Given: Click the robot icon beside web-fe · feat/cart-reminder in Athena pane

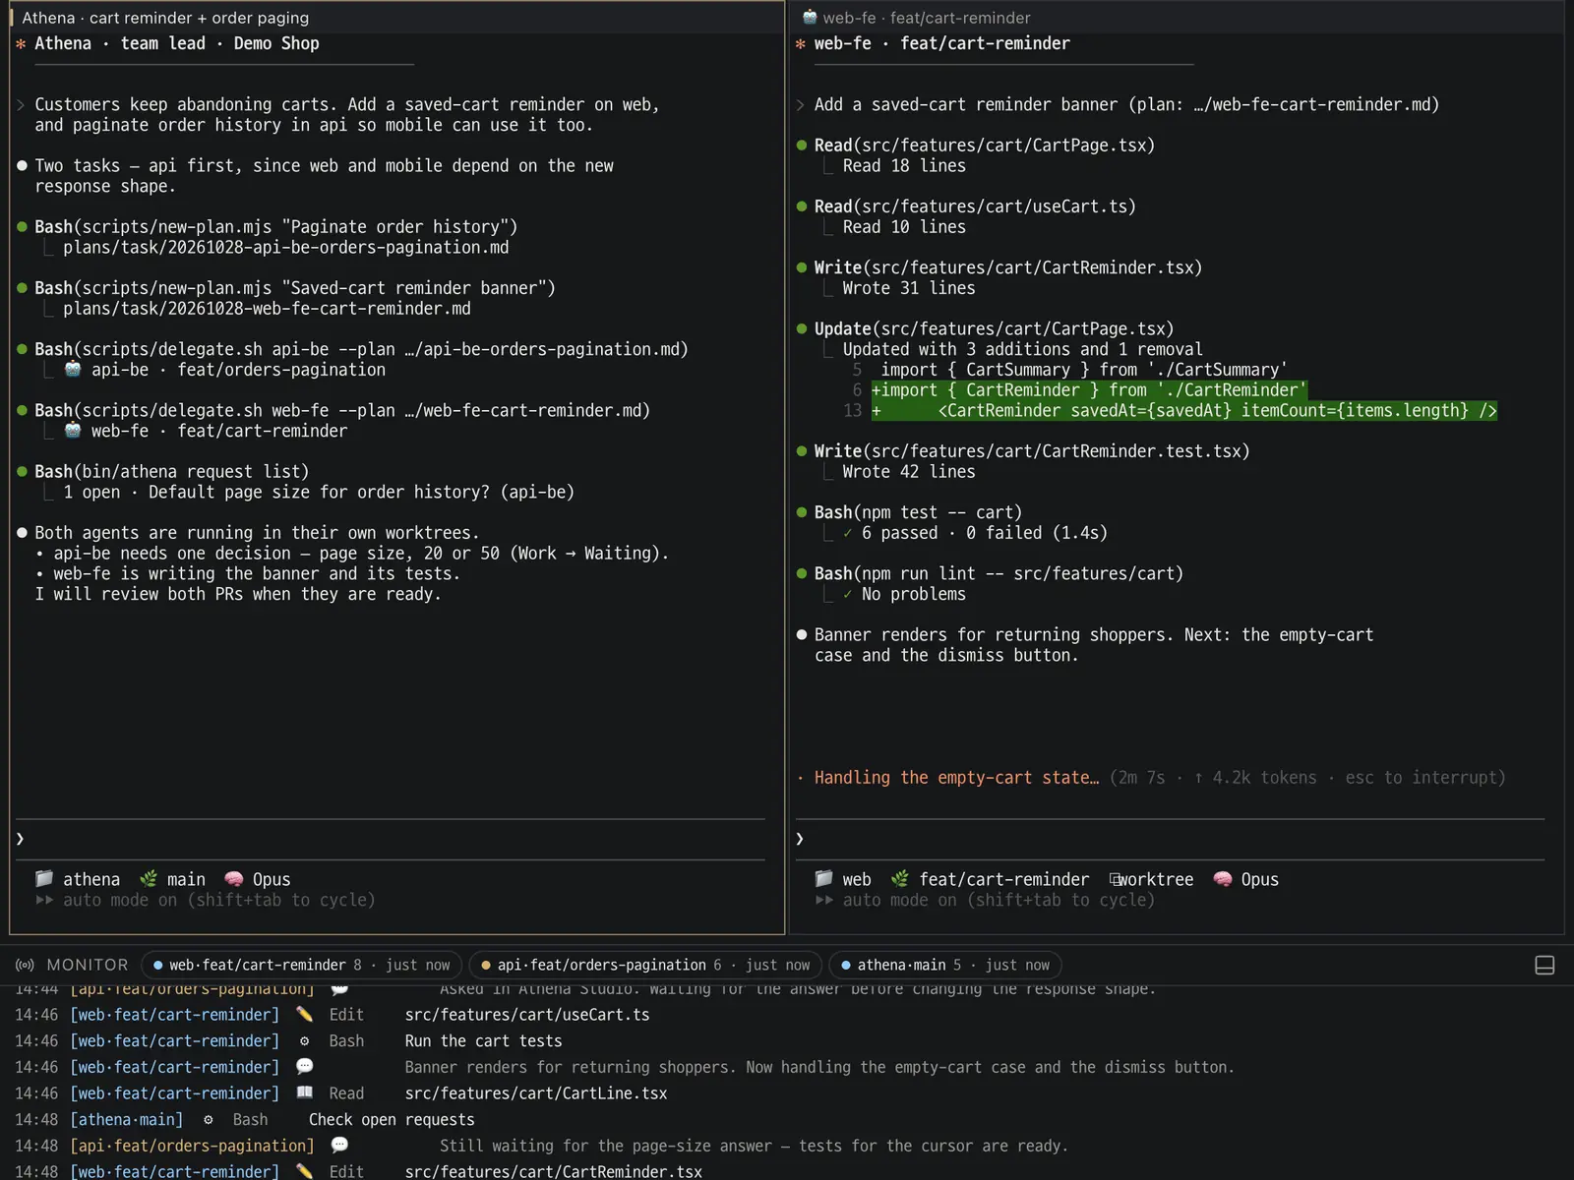Looking at the screenshot, I should tap(73, 431).
